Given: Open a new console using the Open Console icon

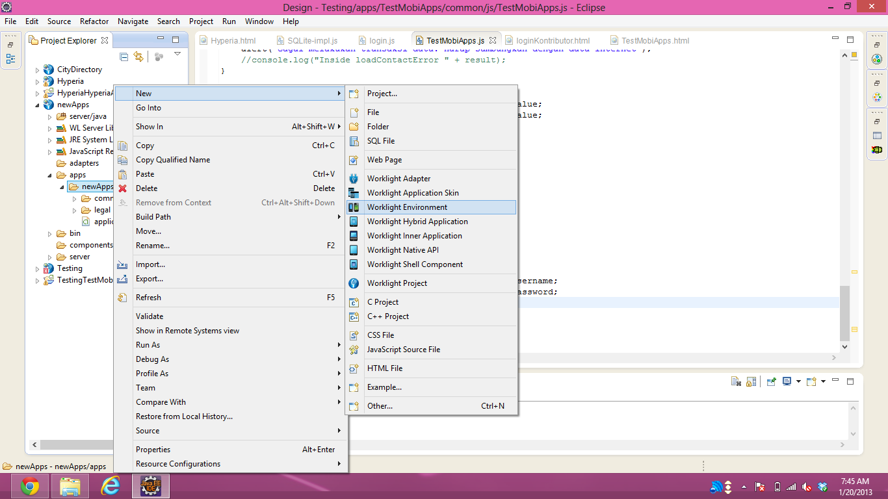Looking at the screenshot, I should point(811,381).
